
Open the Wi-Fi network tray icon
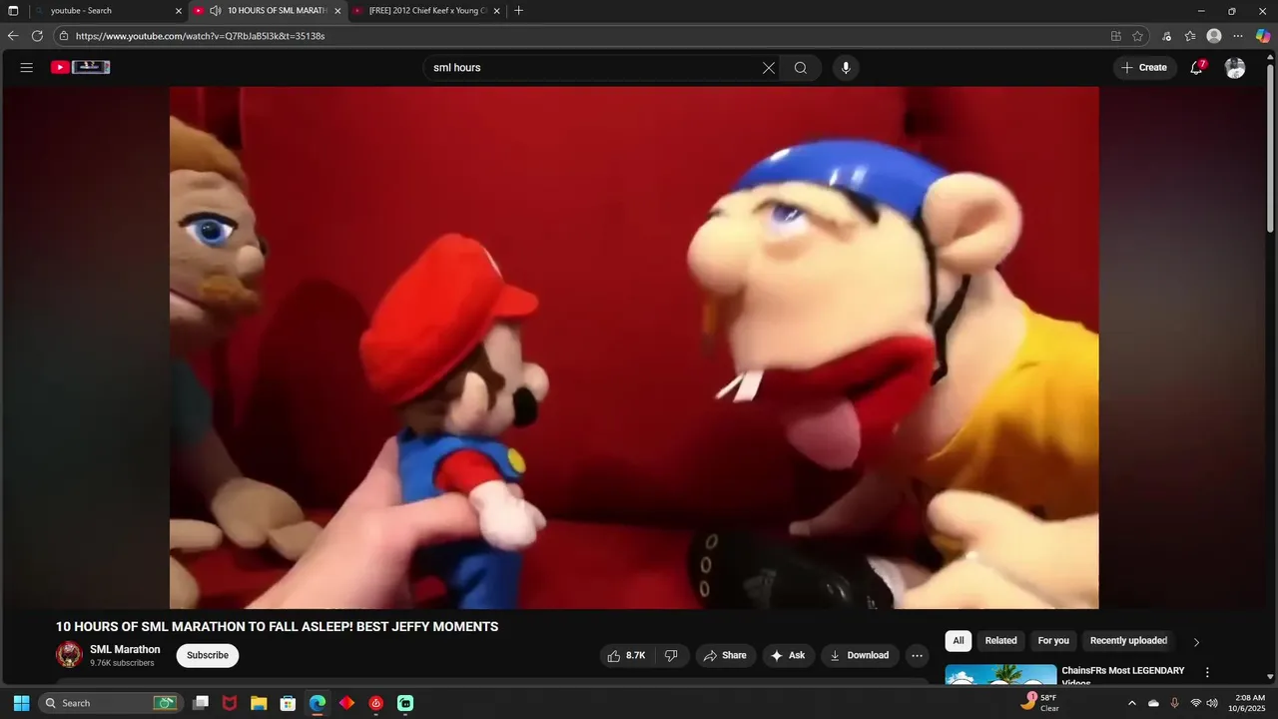[x=1195, y=703]
